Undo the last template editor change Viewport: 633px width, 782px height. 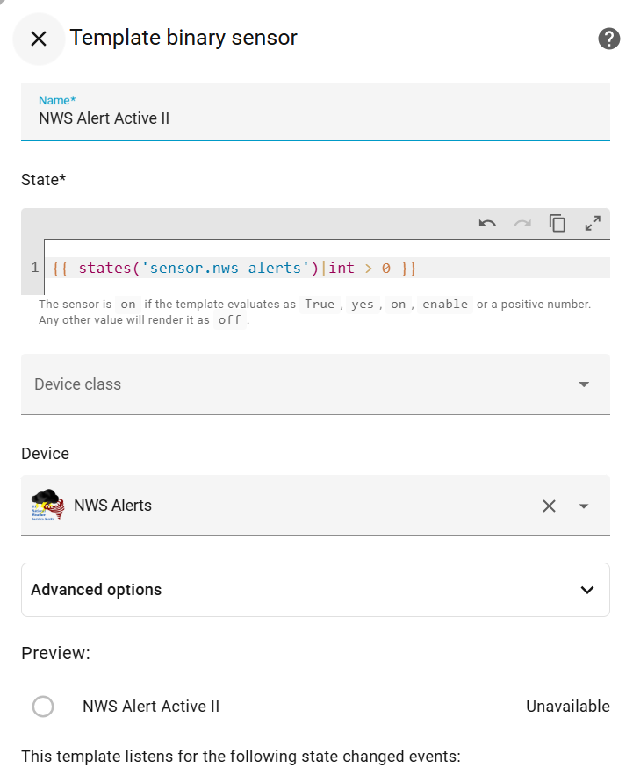click(x=487, y=224)
